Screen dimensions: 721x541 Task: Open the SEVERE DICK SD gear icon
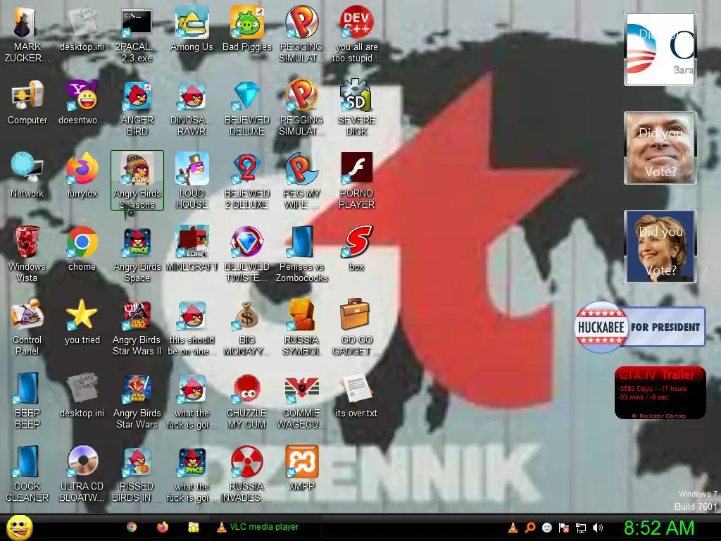pyautogui.click(x=356, y=108)
